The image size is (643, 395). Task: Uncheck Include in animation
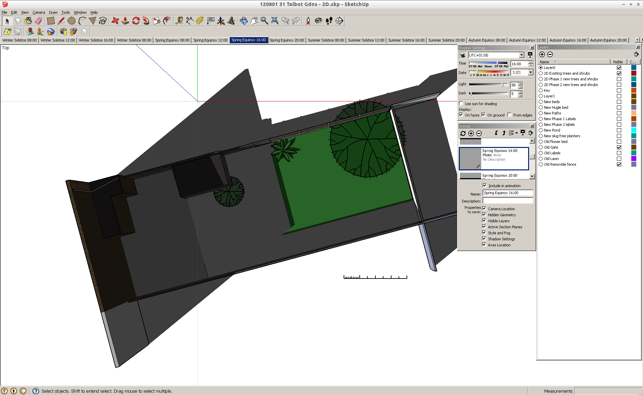pos(484,185)
